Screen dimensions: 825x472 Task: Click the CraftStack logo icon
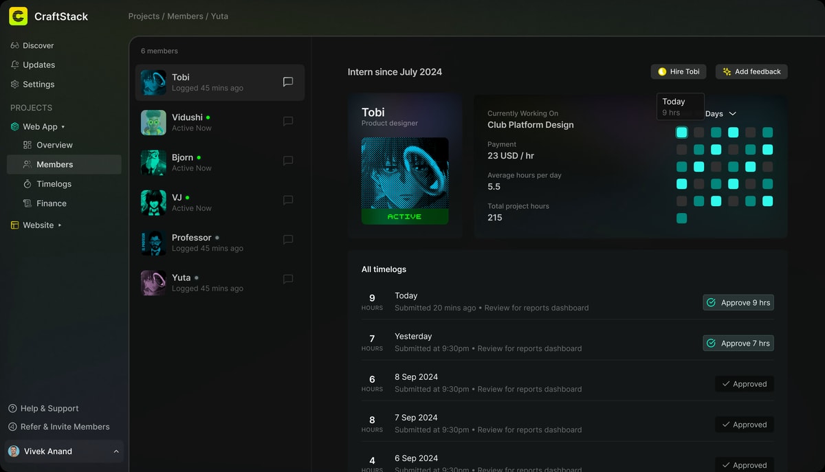tap(18, 16)
